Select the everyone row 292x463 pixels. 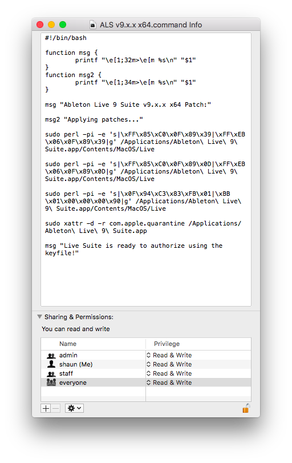pyautogui.click(x=146, y=383)
